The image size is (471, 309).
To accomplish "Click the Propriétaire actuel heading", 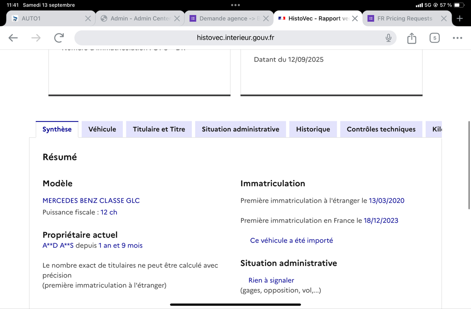I will (x=80, y=235).
